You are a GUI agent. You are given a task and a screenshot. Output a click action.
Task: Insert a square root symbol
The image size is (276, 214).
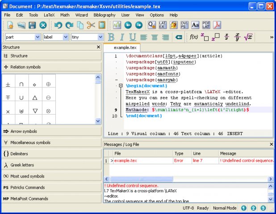point(249,37)
